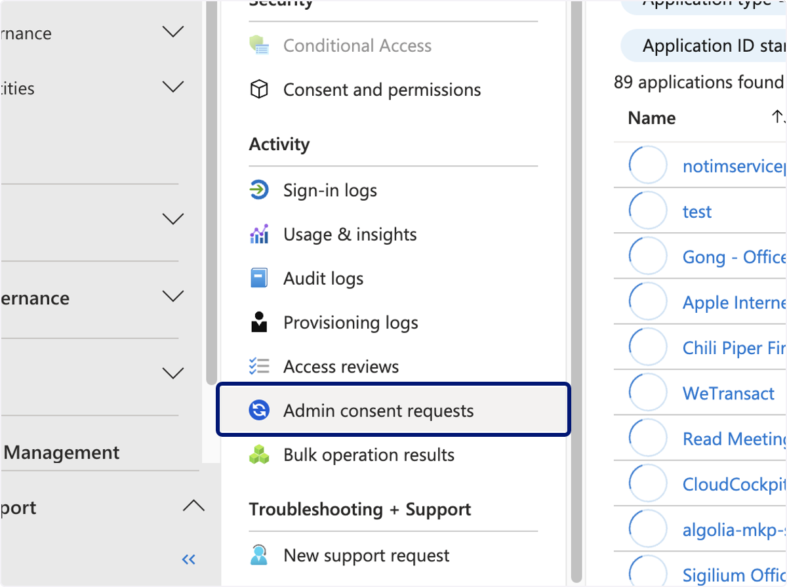Click the algolia-mkp app logo placeholder
The height and width of the screenshot is (587, 787).
tap(648, 529)
